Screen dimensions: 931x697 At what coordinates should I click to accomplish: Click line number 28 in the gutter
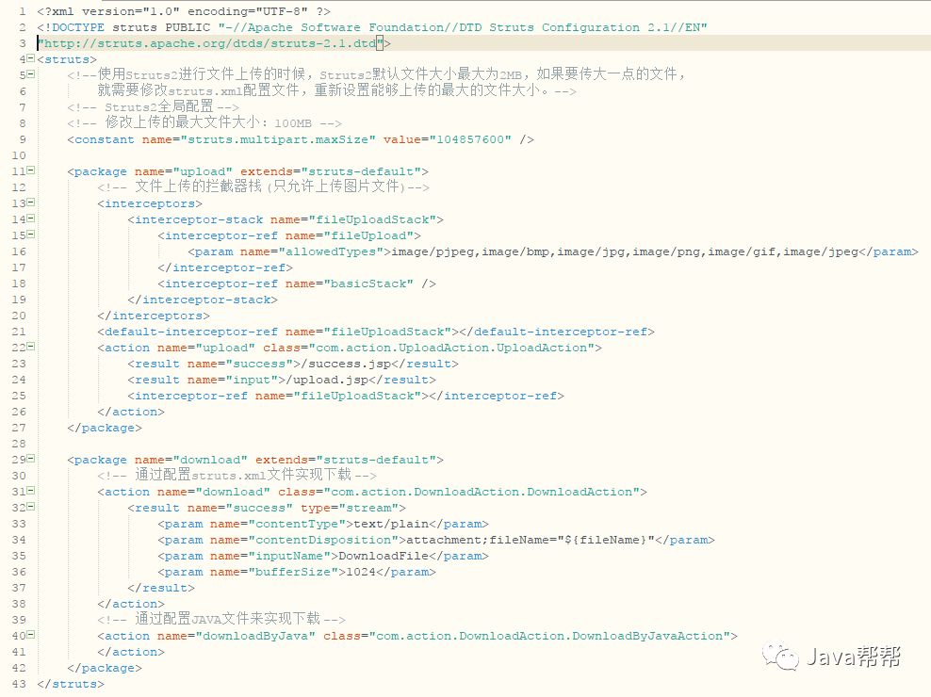click(19, 444)
